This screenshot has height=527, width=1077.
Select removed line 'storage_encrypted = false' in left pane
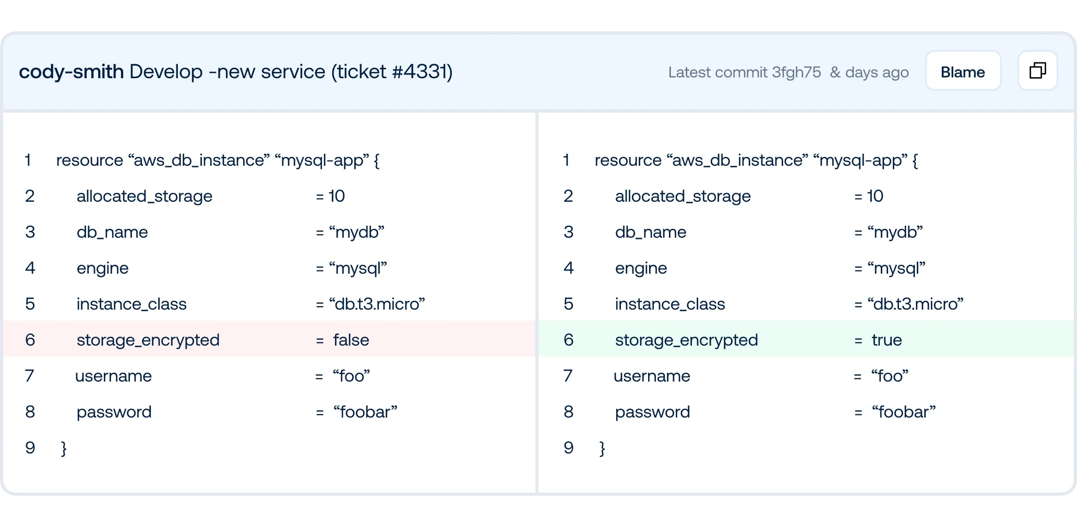[x=270, y=339]
